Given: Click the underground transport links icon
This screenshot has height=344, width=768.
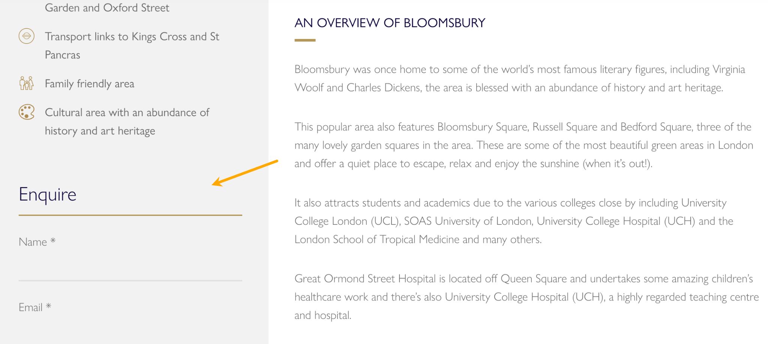Looking at the screenshot, I should (x=27, y=36).
